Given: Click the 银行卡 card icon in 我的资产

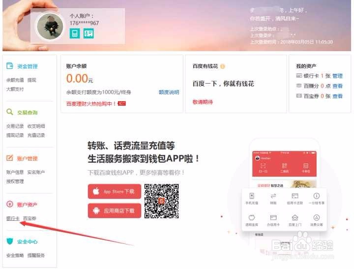Looking at the screenshot, I should pyautogui.click(x=299, y=76).
